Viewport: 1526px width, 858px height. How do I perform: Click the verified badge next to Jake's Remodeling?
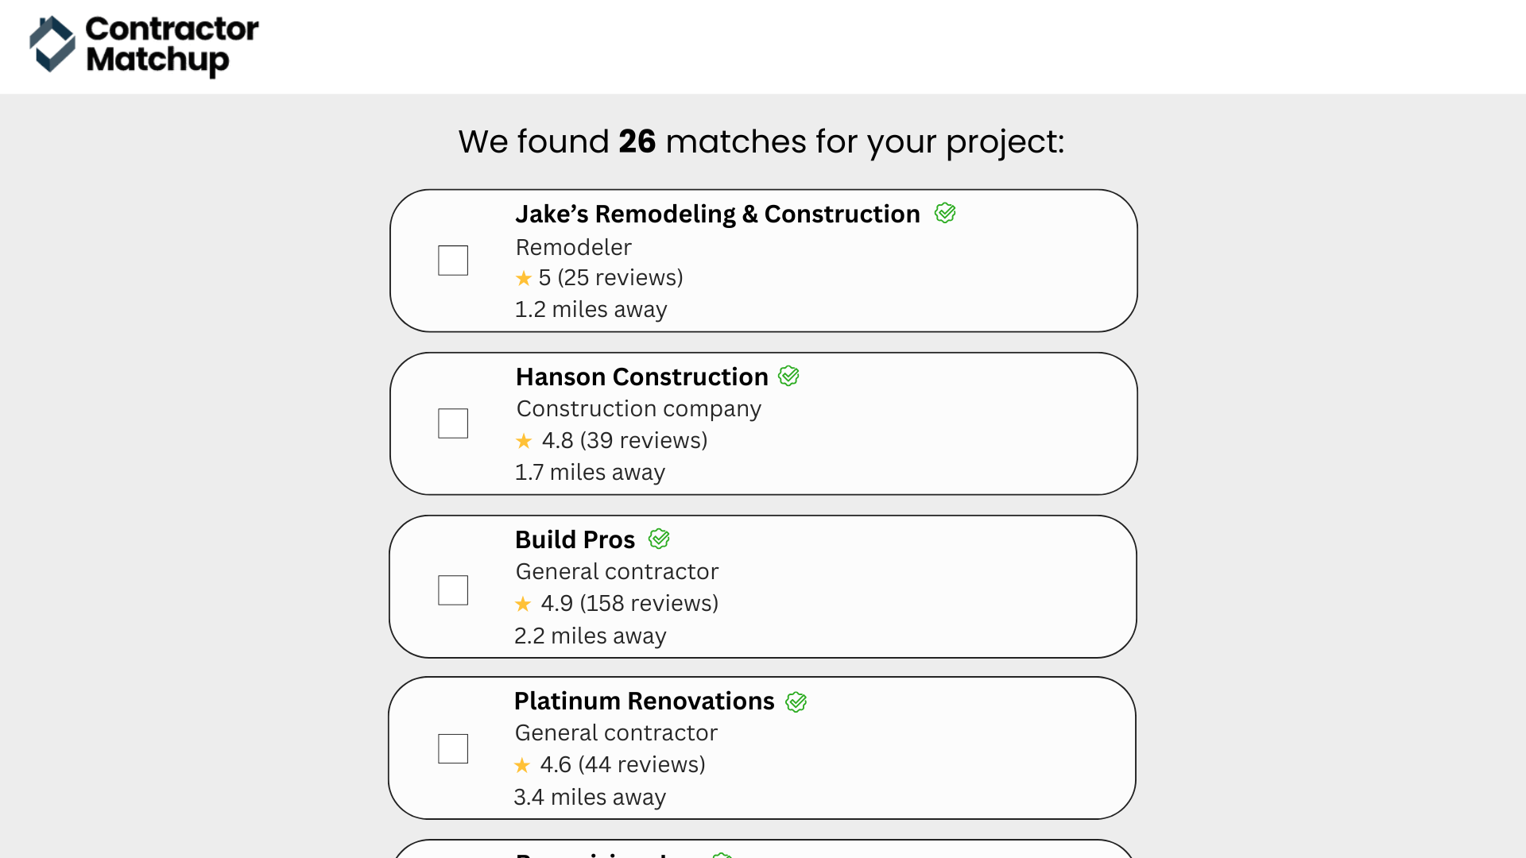pos(944,213)
